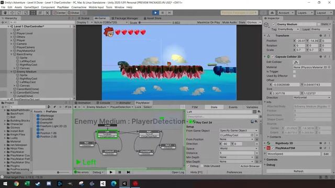Select the Rect tool in toolbar
335x188 pixels.
tap(33, 13)
